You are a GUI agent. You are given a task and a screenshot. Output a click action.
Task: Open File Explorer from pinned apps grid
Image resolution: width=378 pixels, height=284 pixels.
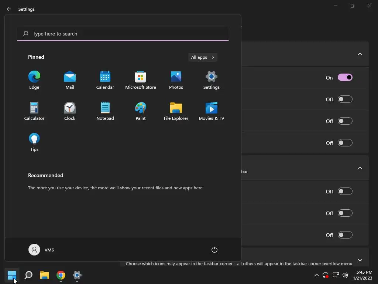coord(176,111)
